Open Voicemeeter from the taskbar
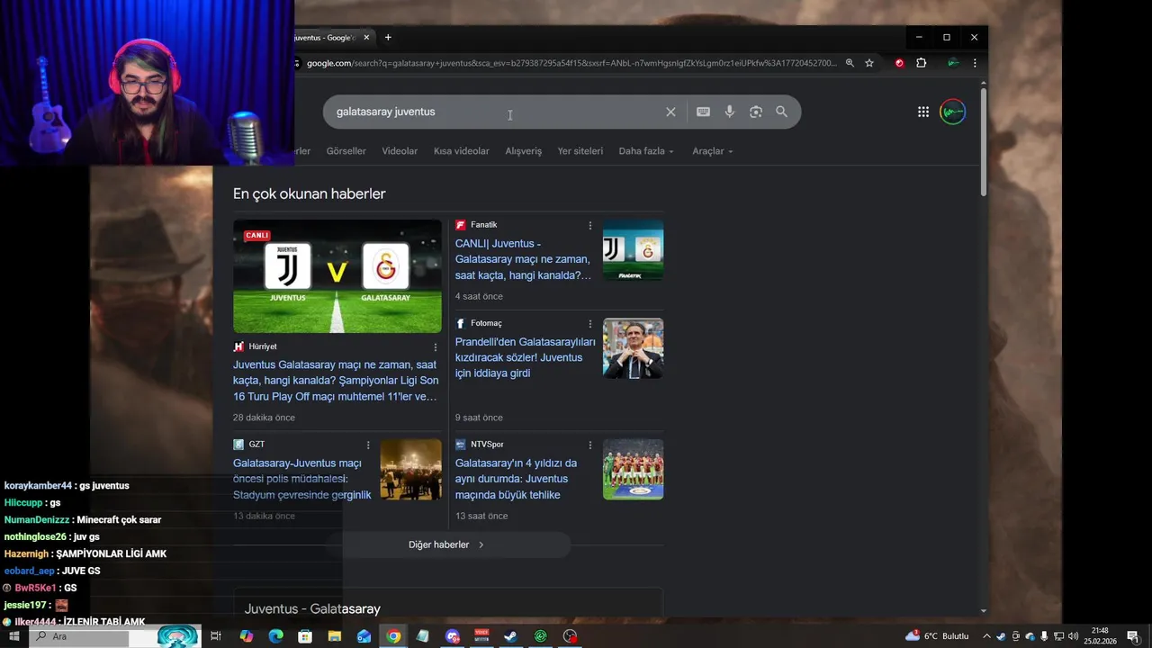Viewport: 1152px width, 648px height. click(481, 636)
